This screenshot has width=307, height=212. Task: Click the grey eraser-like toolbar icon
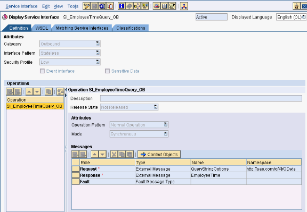(x=129, y=6)
